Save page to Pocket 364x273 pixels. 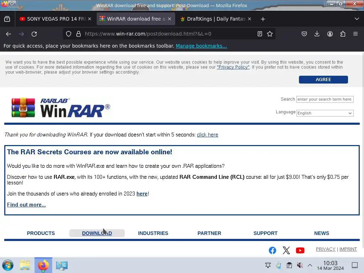coord(304,34)
